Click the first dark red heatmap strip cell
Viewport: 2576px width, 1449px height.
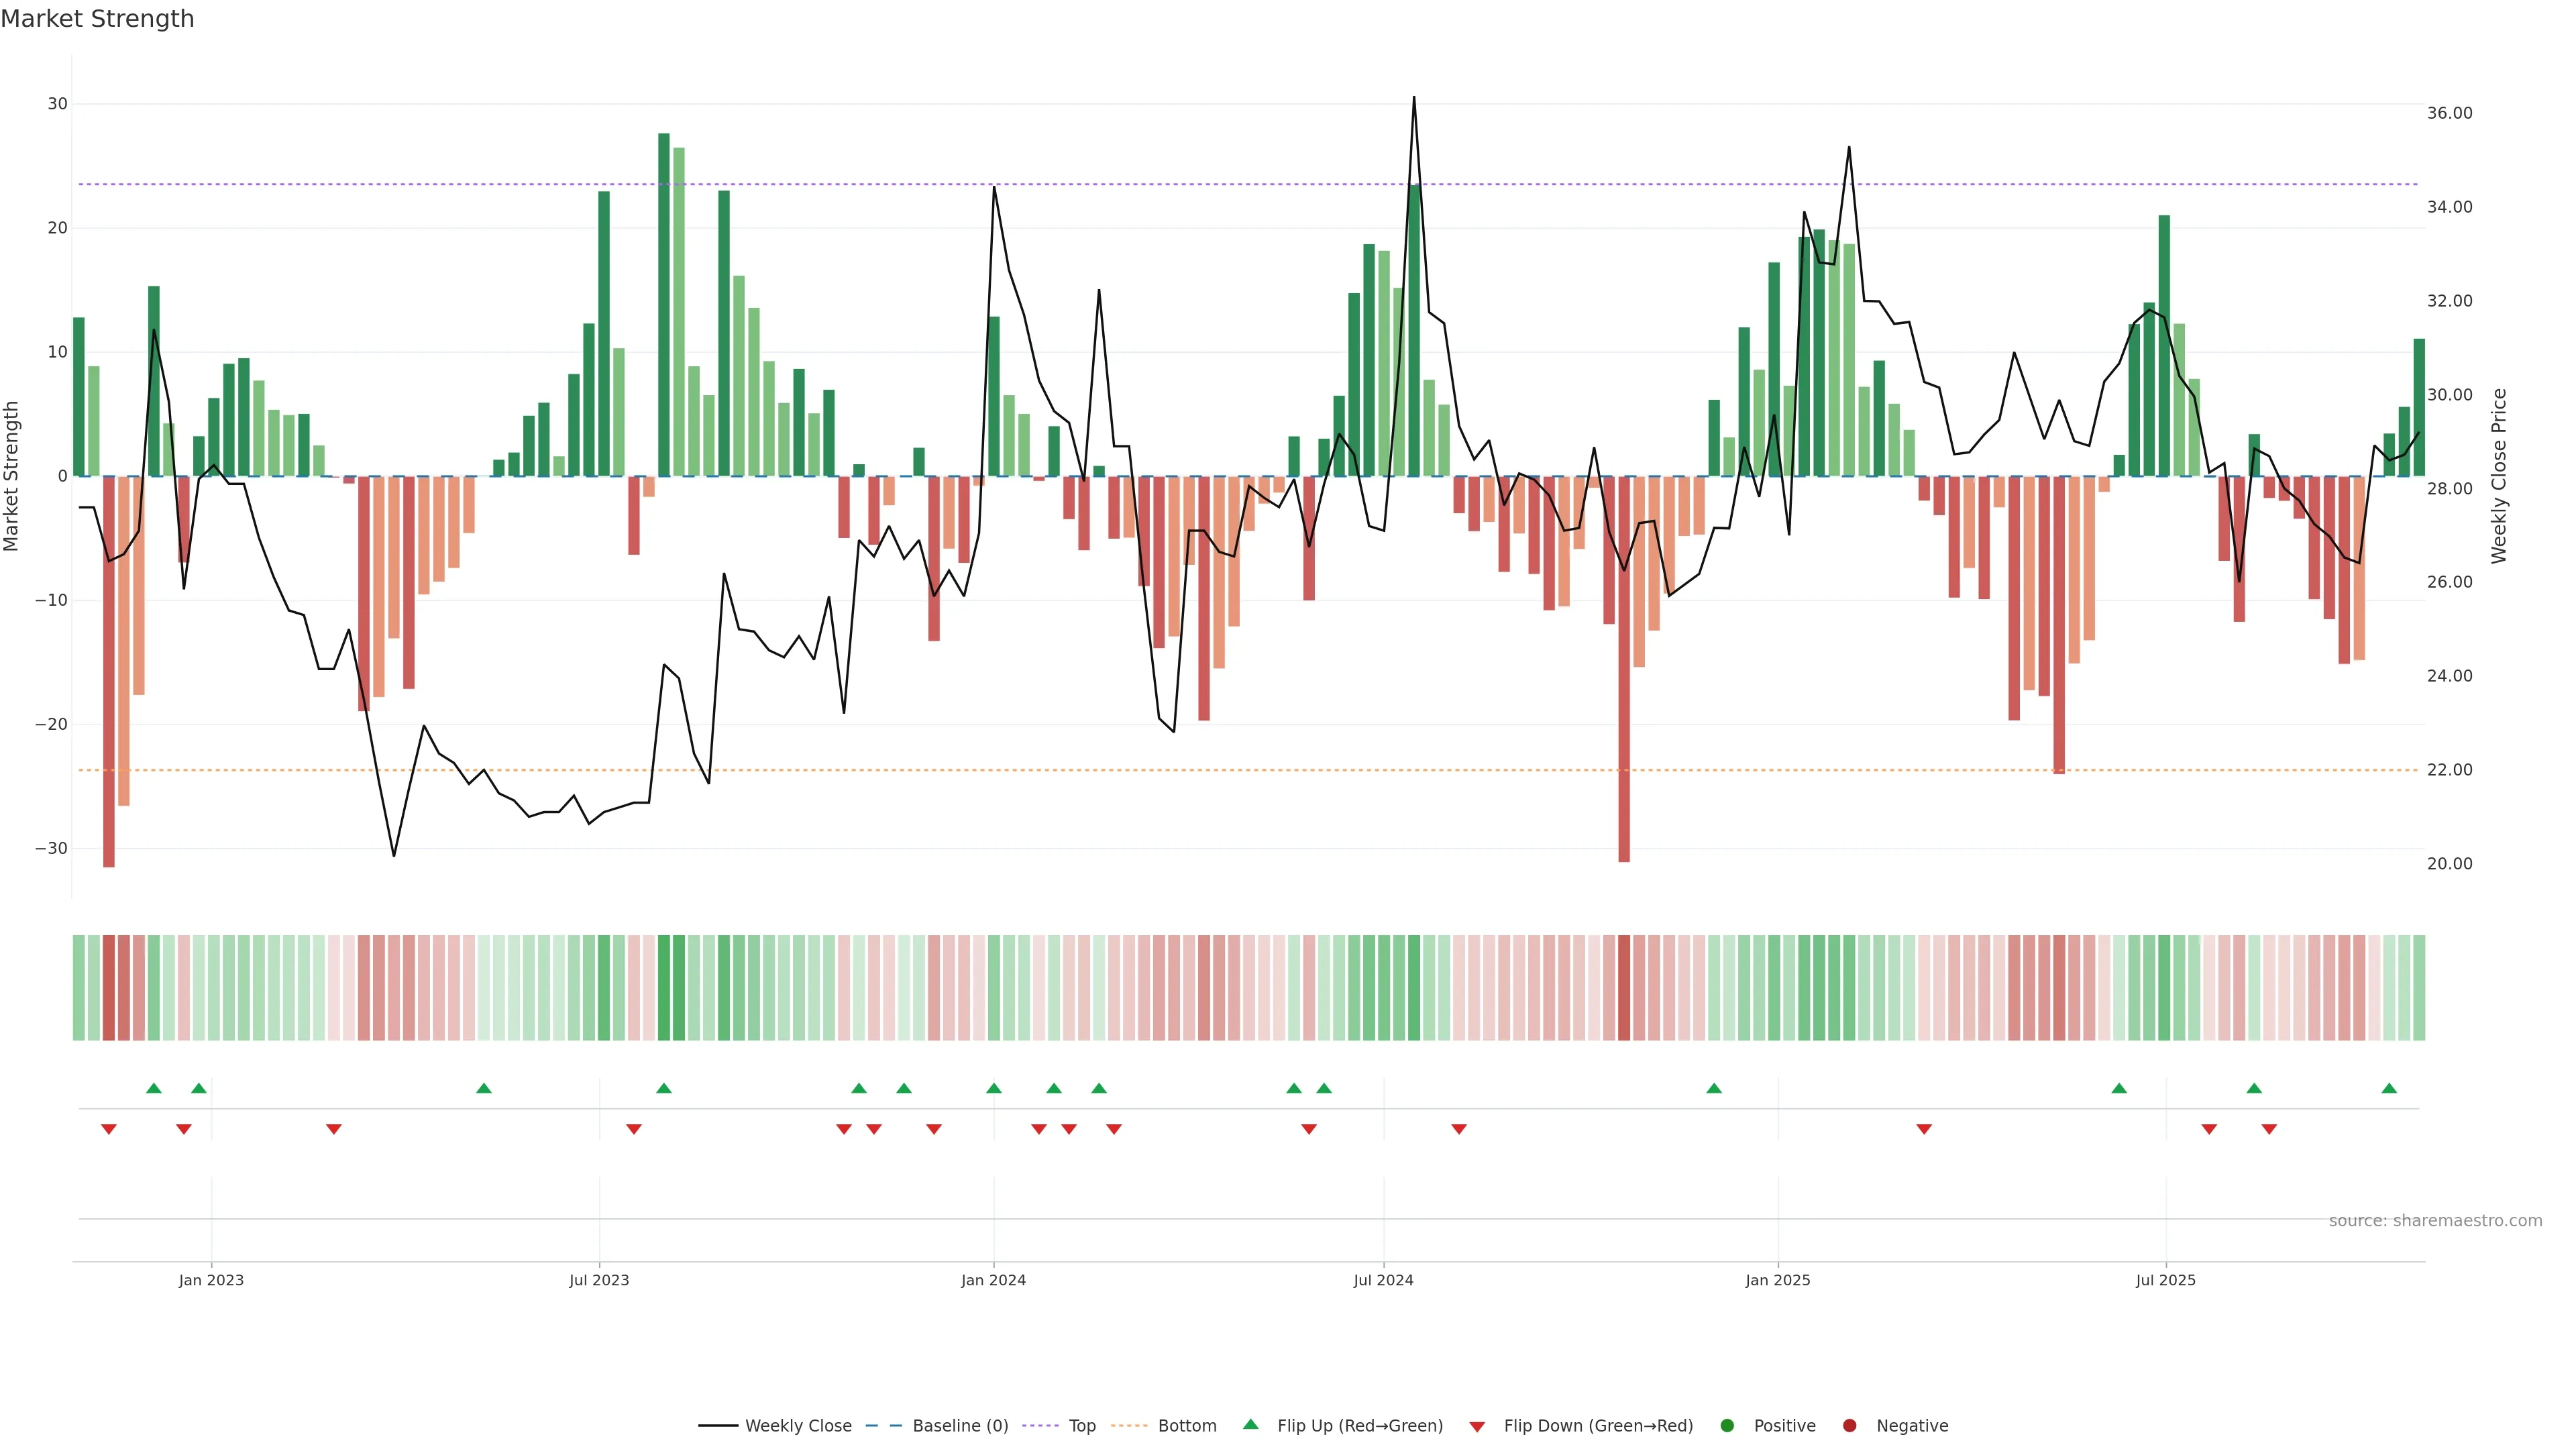[109, 988]
